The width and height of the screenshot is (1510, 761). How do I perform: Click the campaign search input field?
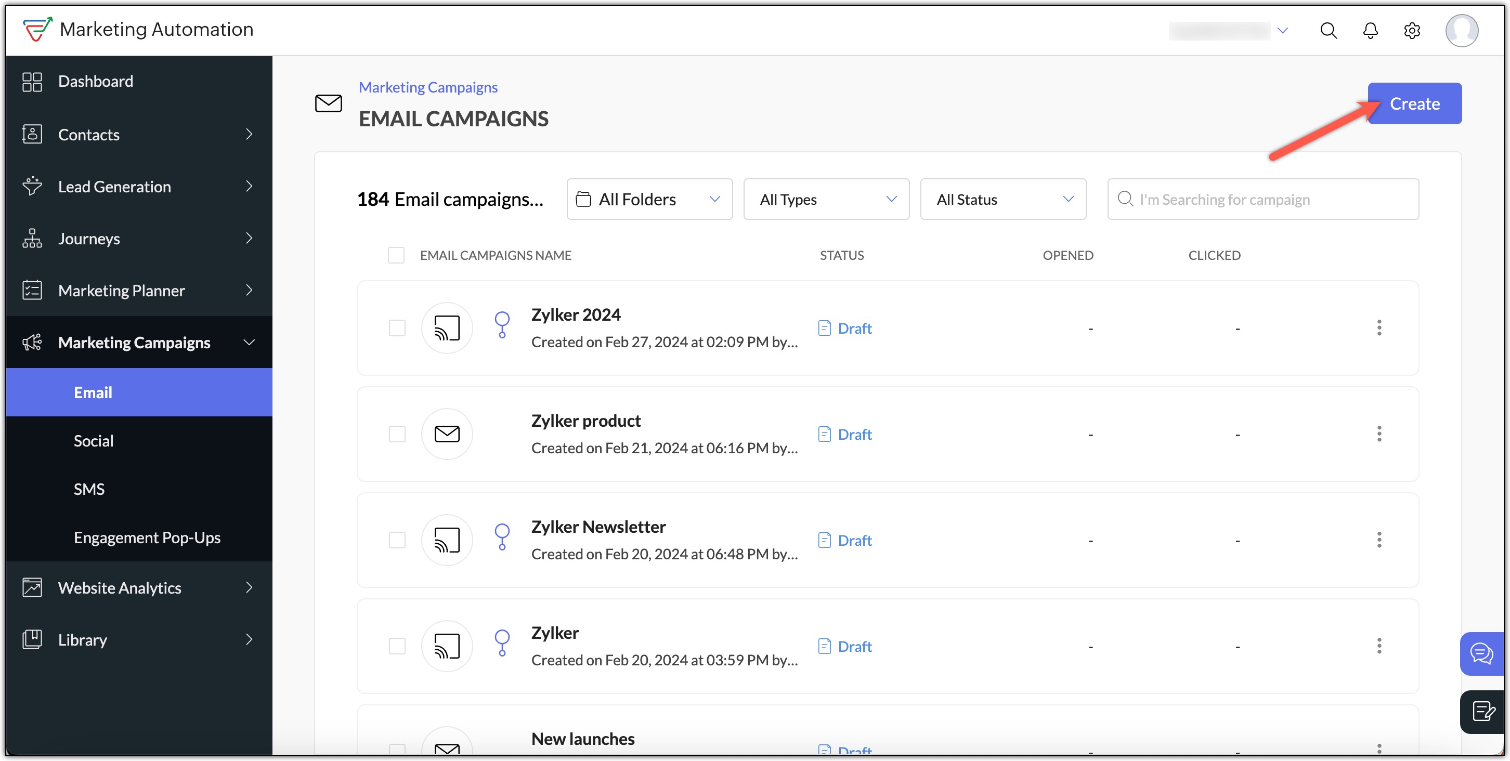(1262, 199)
